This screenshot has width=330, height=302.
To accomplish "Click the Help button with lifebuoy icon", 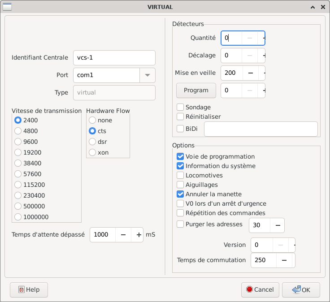I will click(29, 290).
